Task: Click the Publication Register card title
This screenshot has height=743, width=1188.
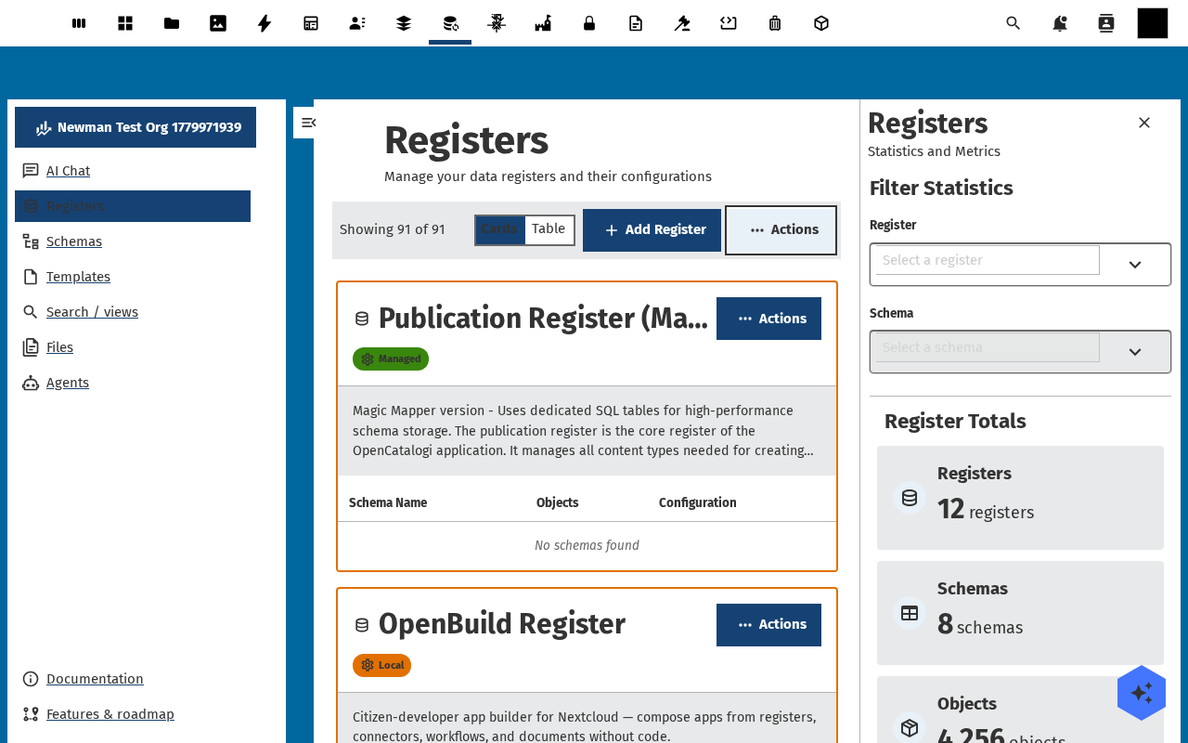Action: pyautogui.click(x=543, y=319)
